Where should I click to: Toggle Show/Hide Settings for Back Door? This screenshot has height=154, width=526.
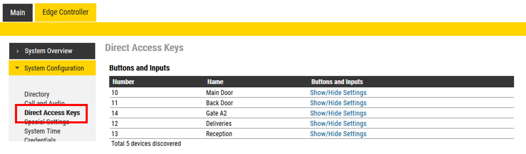[338, 103]
